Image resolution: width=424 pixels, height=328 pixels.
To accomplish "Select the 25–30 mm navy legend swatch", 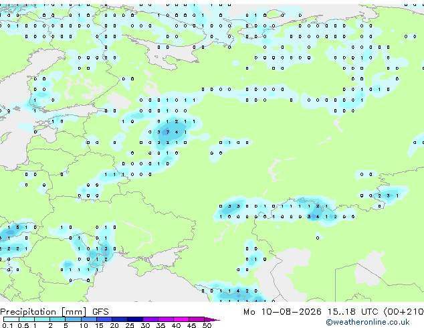I will tap(135, 319).
